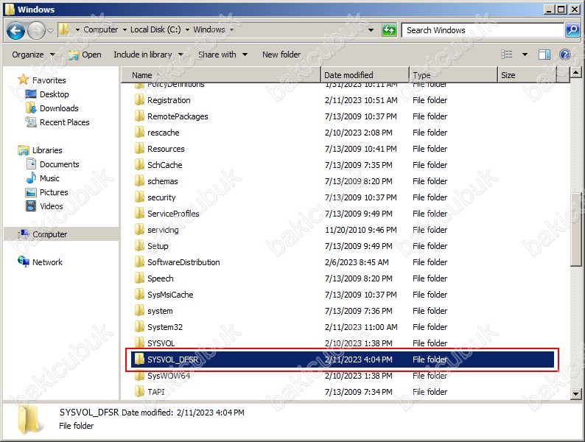
Task: Select the Resources folder icon
Action: [x=139, y=149]
